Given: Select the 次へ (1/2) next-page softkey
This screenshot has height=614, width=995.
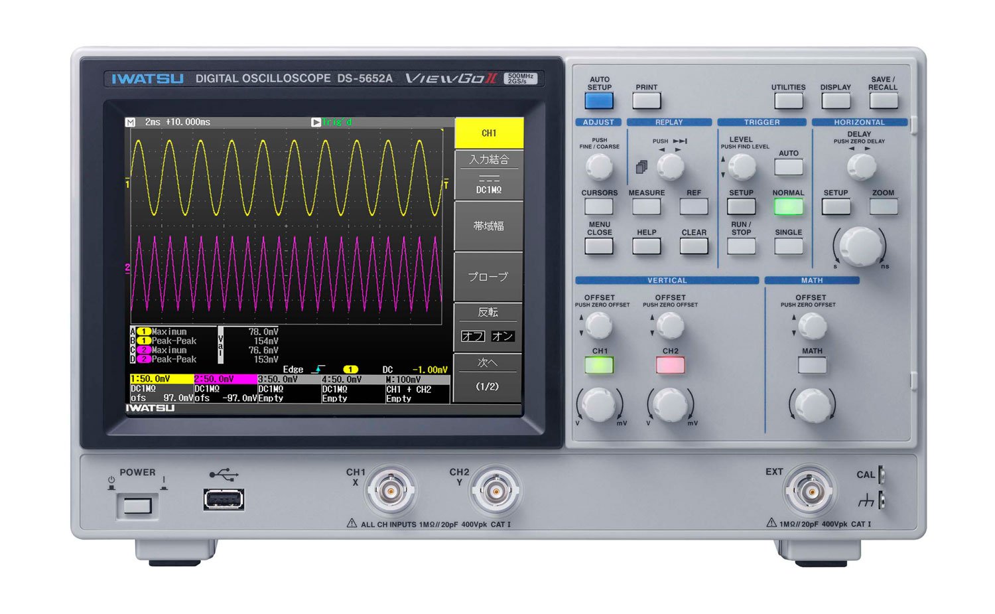Looking at the screenshot, I should click(488, 378).
